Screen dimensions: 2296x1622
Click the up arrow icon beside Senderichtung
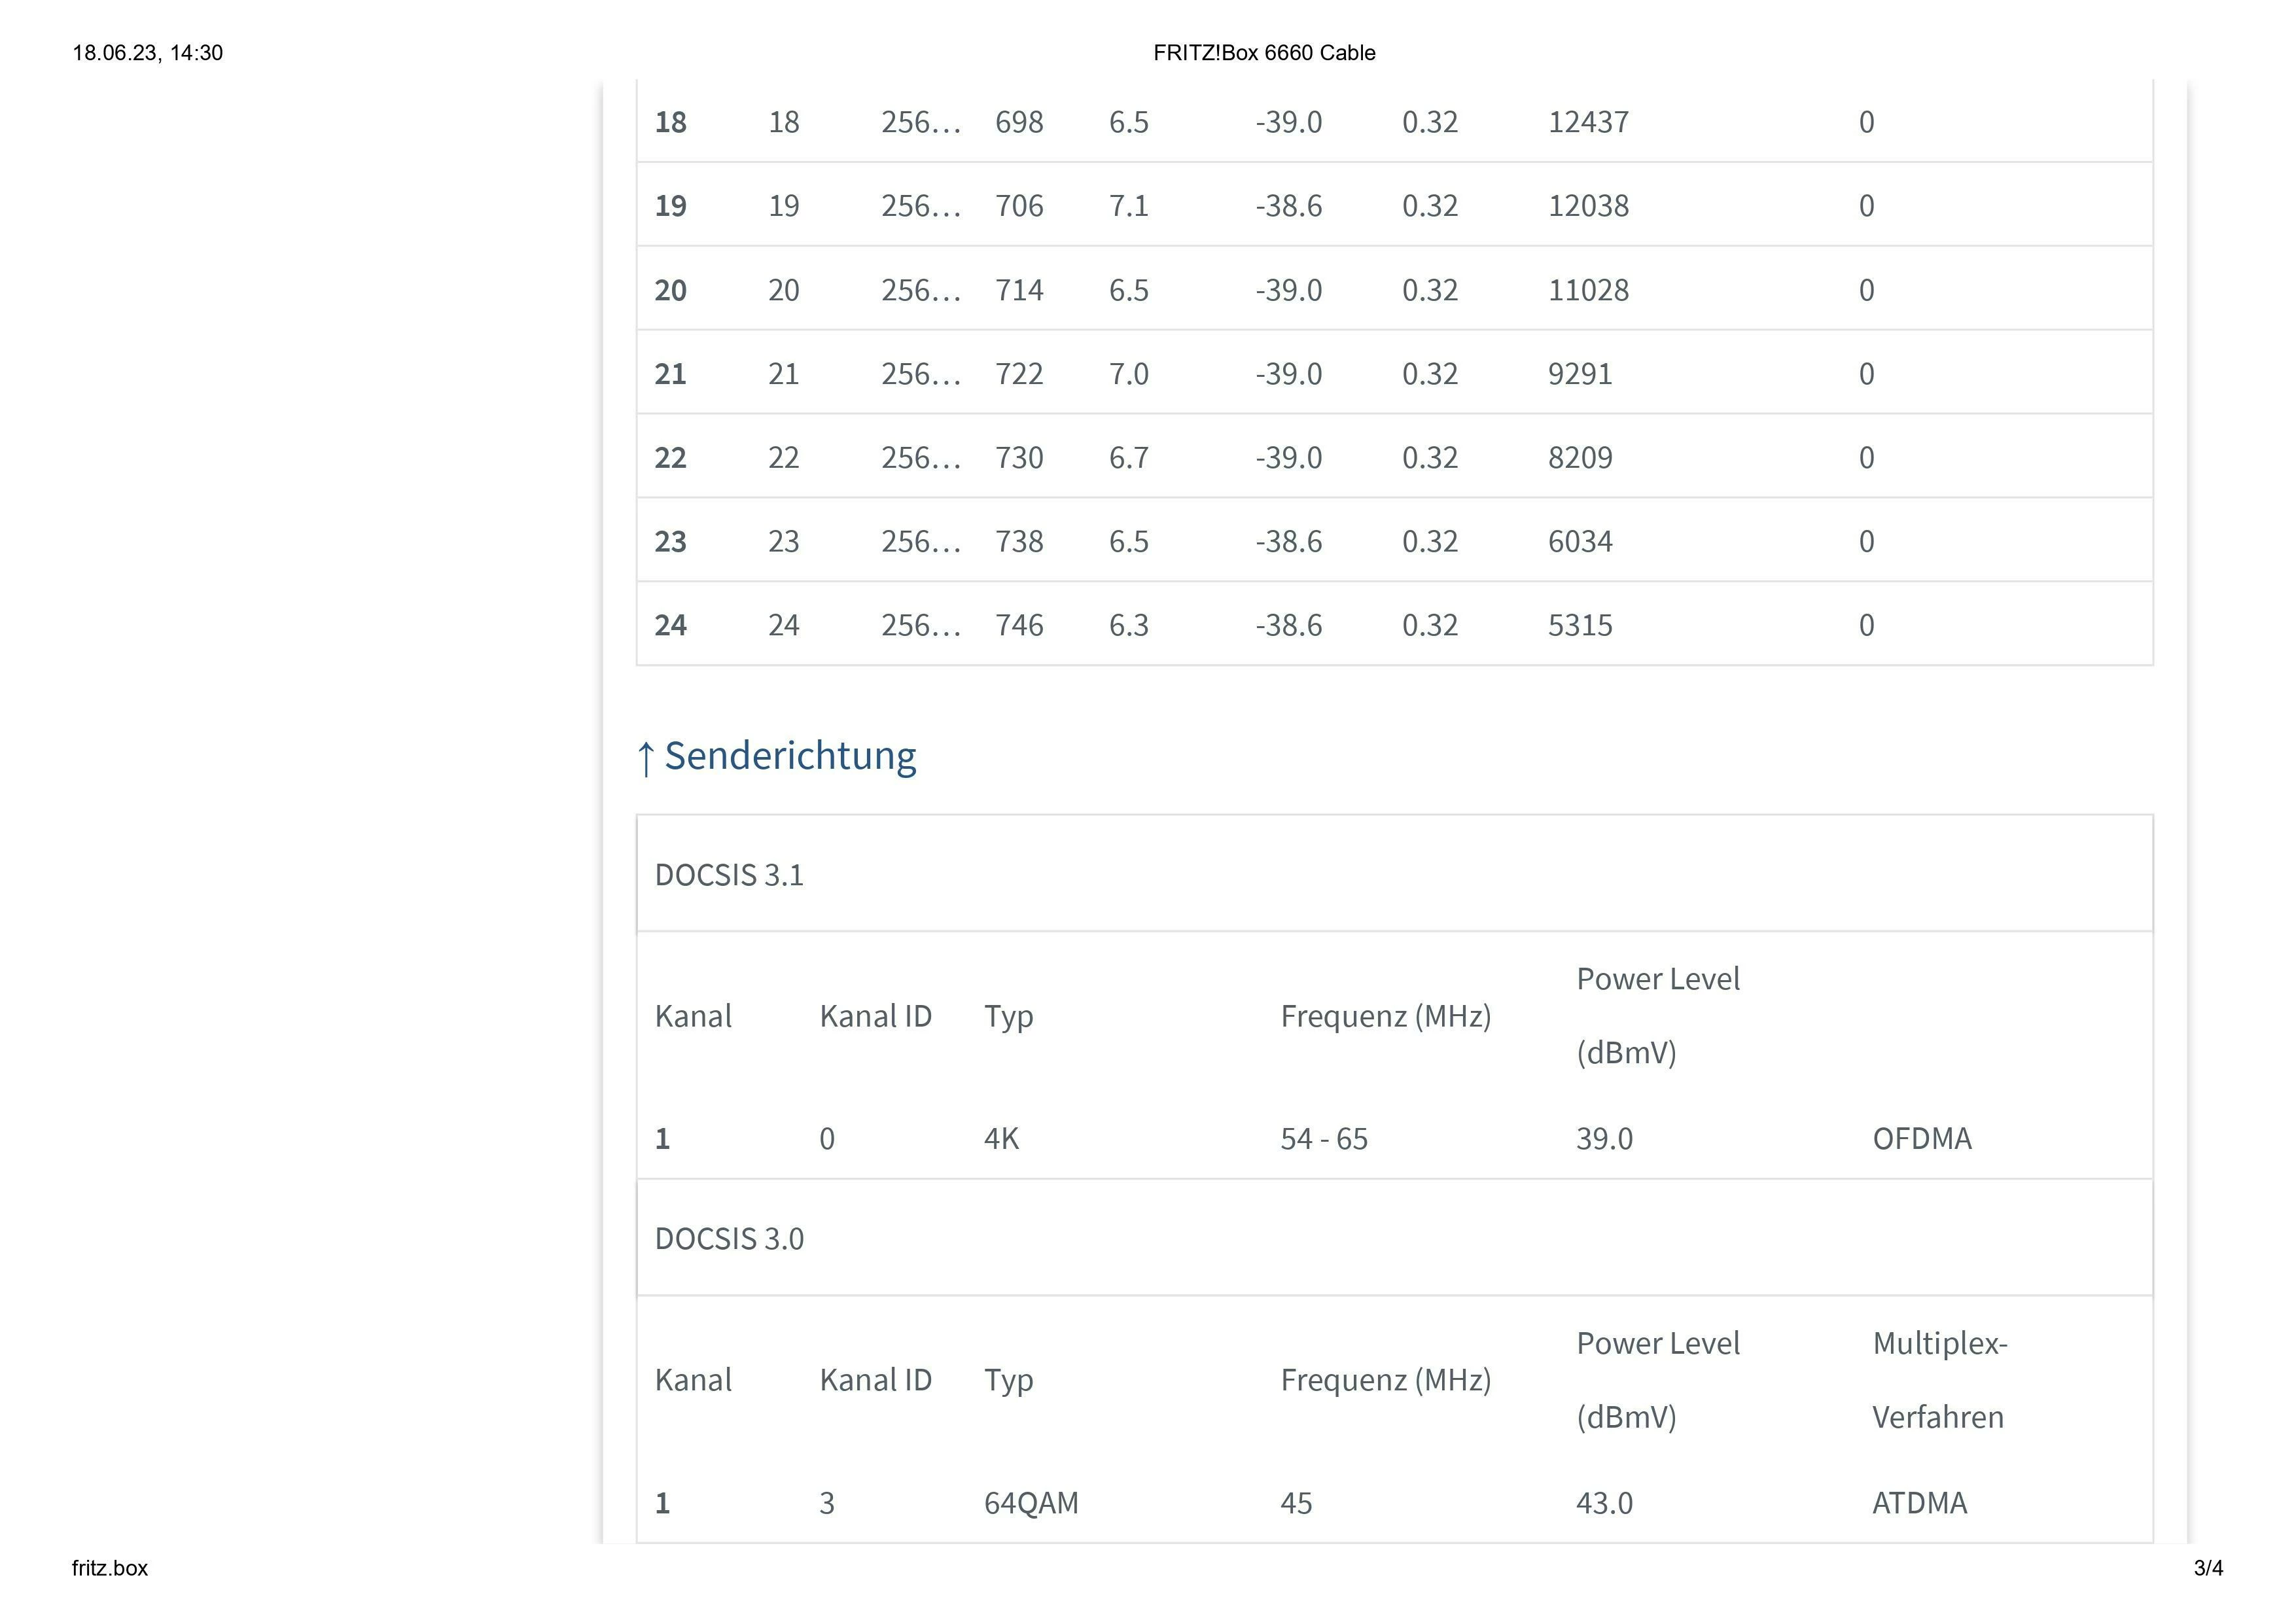pyautogui.click(x=646, y=758)
